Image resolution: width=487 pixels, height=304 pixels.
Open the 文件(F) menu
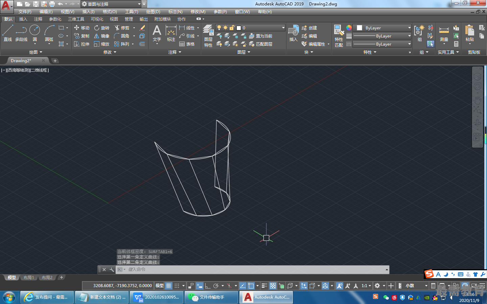25,12
